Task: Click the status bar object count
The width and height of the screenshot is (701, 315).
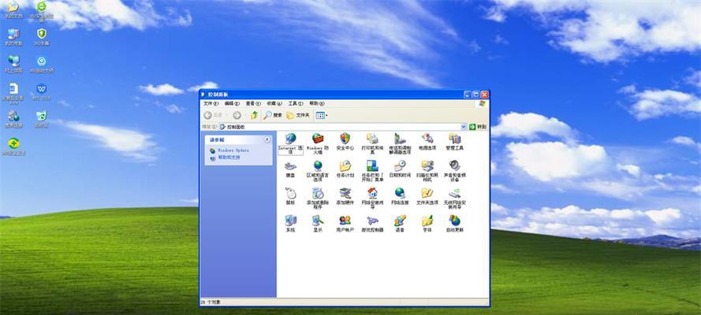Action: pyautogui.click(x=211, y=302)
